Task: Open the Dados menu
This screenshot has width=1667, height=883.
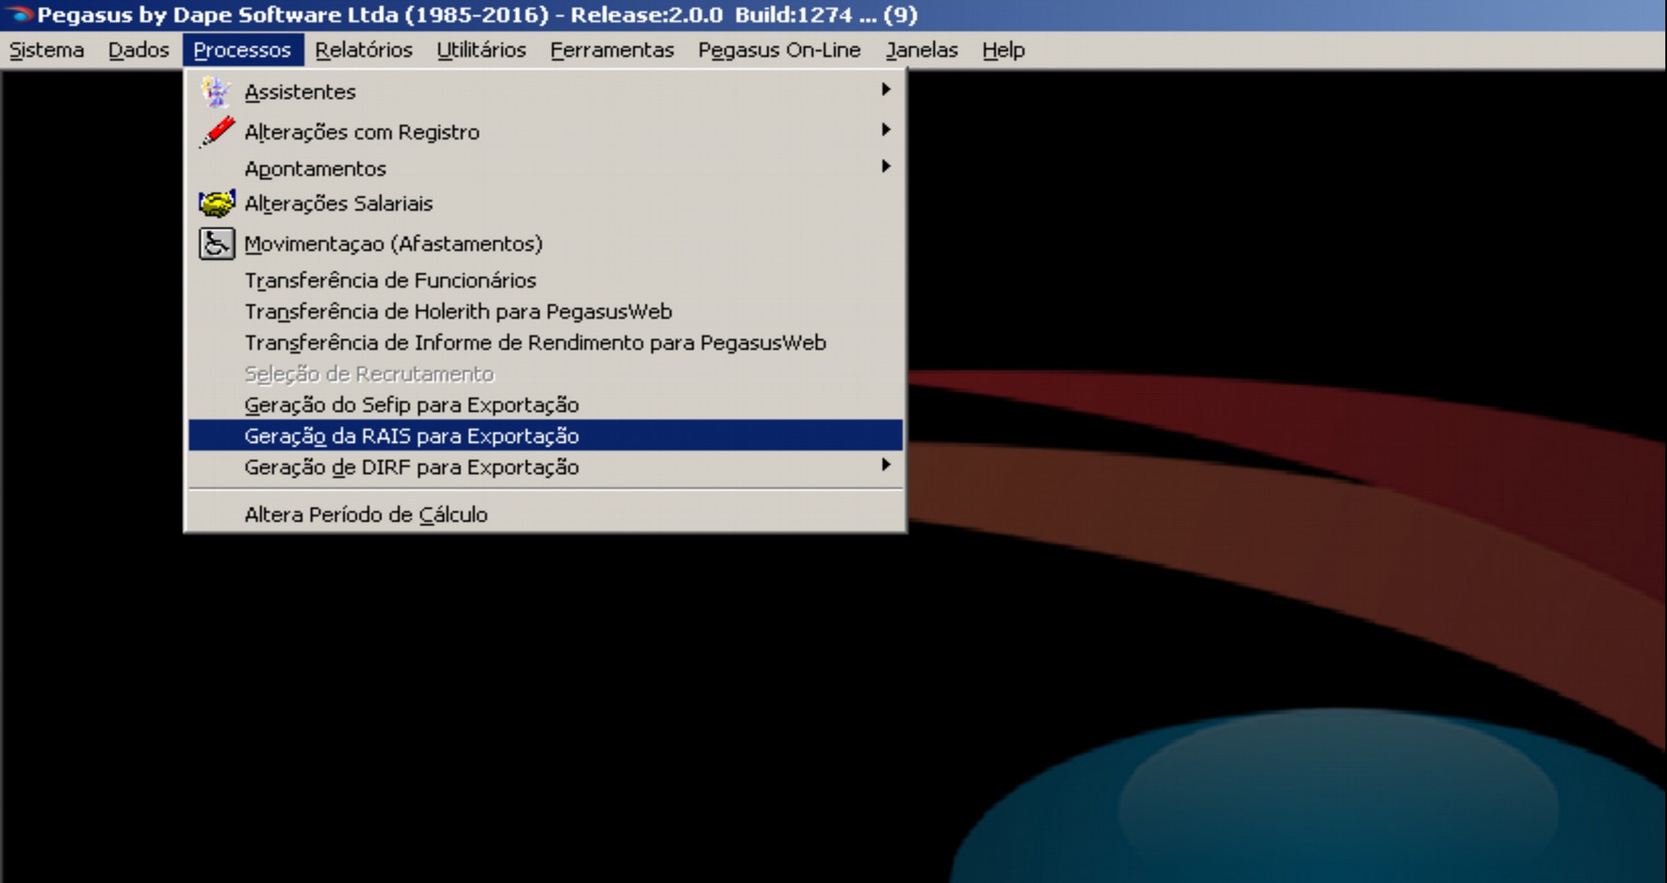Action: pyautogui.click(x=139, y=50)
